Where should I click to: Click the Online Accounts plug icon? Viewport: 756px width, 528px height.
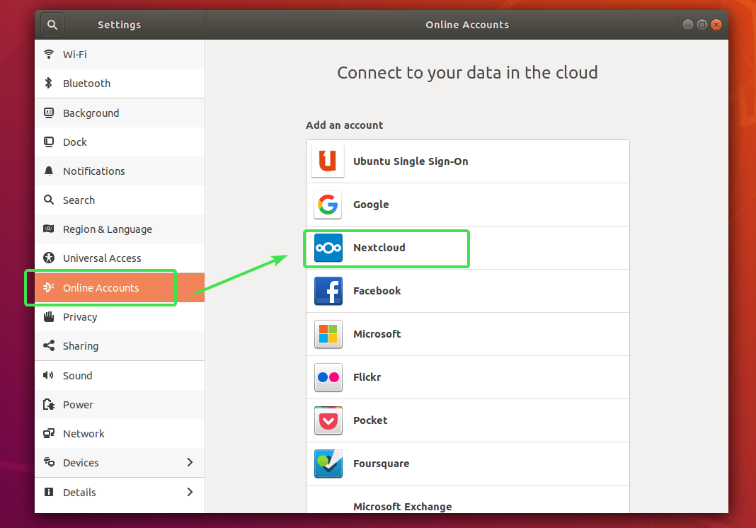(x=49, y=287)
